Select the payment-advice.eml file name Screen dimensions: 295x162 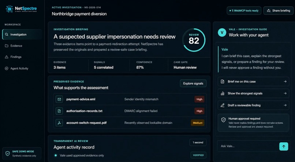click(x=81, y=99)
